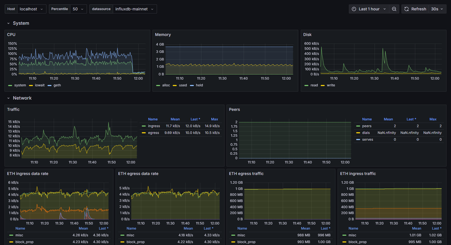Image resolution: width=451 pixels, height=245 pixels.
Task: Click the yellow dials color marker in the Peers legend
Action: point(359,133)
